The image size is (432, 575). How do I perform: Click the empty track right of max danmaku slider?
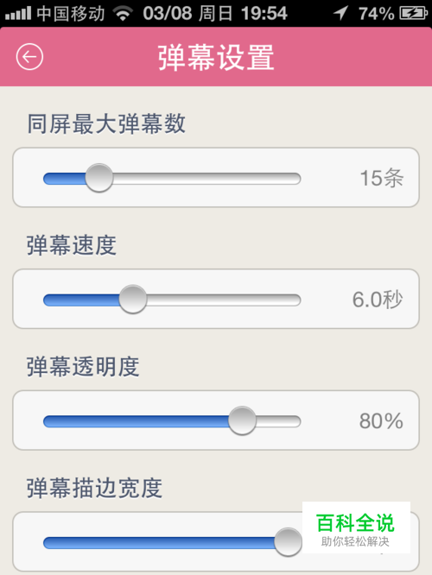click(206, 179)
